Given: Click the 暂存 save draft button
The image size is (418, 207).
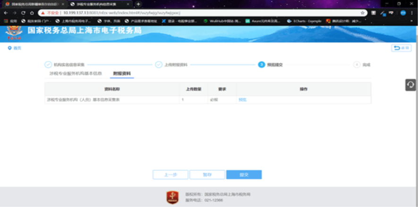Looking at the screenshot, I should 207,175.
